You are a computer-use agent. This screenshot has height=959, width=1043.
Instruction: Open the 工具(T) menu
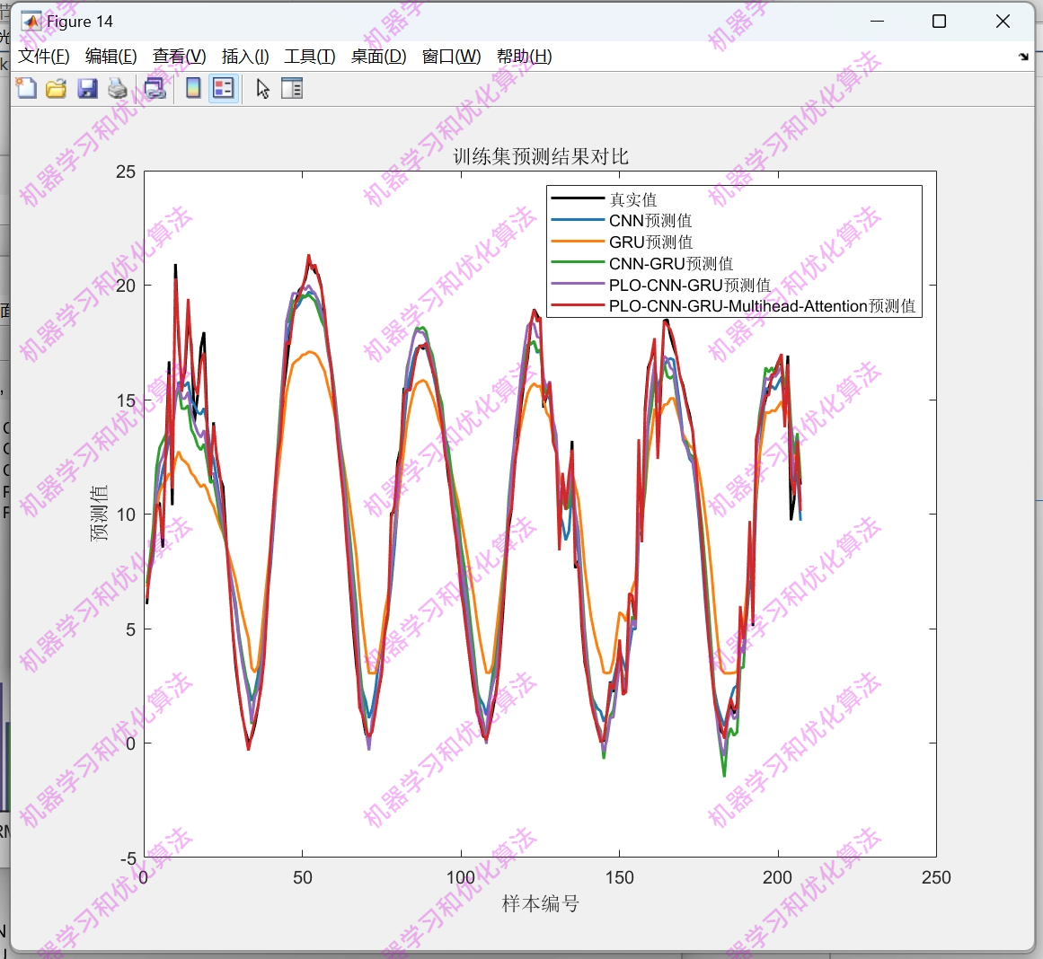pyautogui.click(x=309, y=57)
